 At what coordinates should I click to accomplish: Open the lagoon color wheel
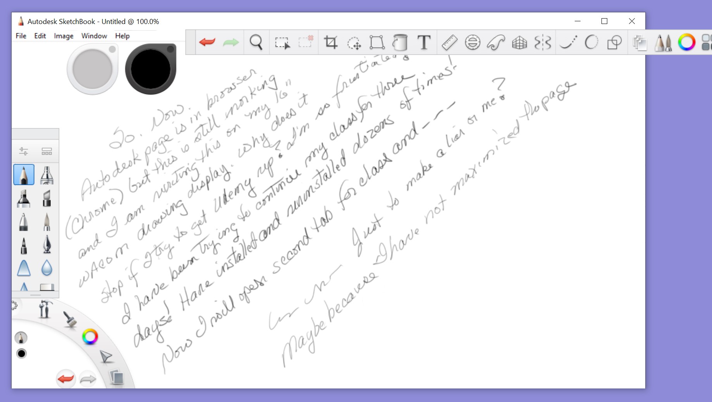(x=90, y=337)
